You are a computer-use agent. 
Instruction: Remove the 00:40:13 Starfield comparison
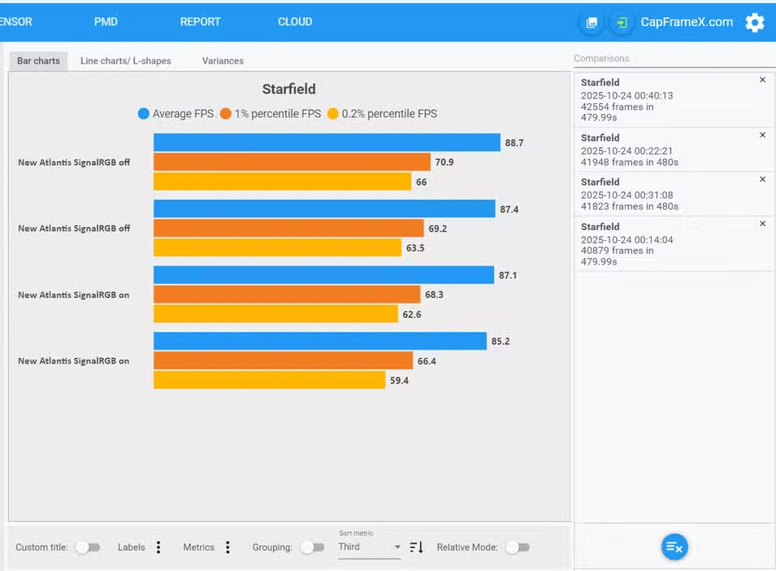point(762,80)
